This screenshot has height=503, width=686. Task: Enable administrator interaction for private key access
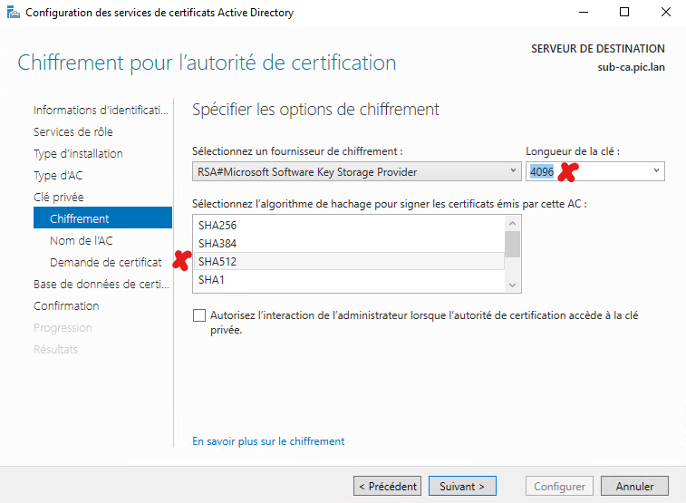pos(199,315)
